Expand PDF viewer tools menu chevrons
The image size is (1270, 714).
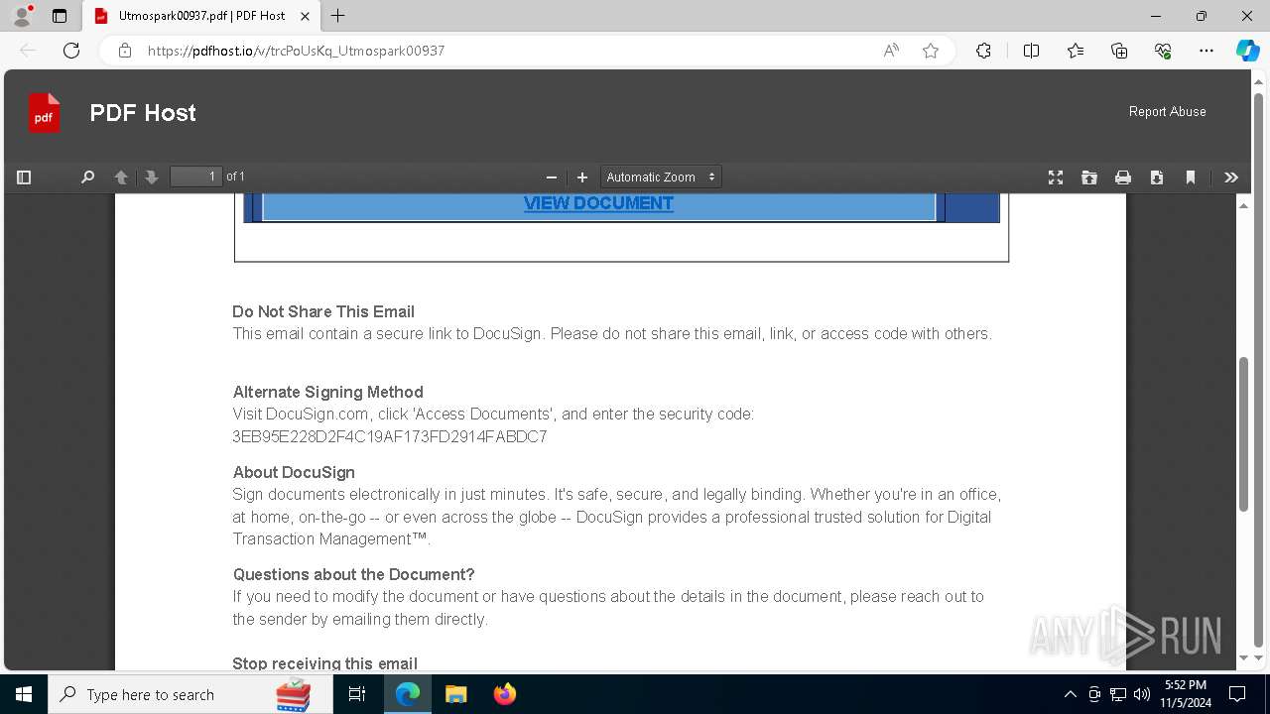1231,178
